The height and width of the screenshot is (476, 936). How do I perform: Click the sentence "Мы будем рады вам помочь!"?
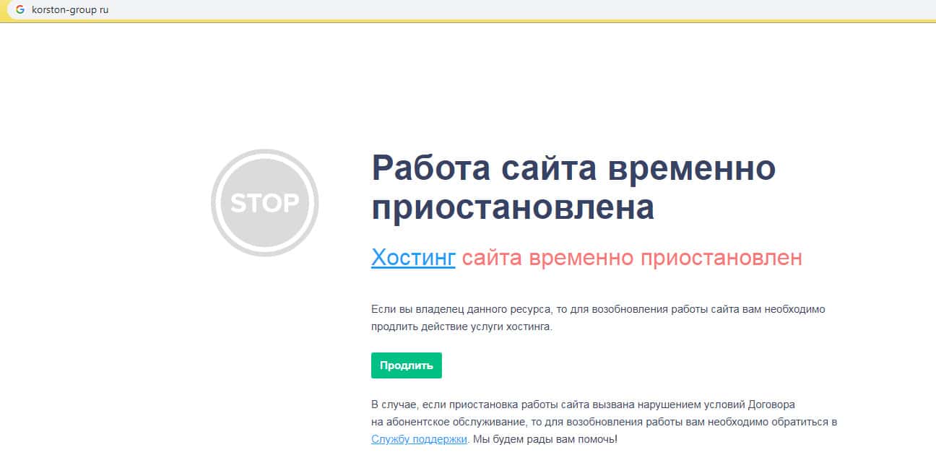545,438
